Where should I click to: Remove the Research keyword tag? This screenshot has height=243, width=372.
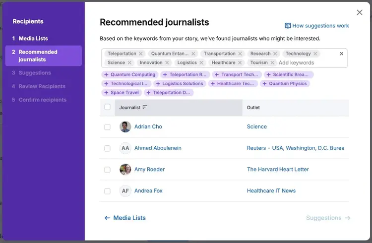point(275,54)
